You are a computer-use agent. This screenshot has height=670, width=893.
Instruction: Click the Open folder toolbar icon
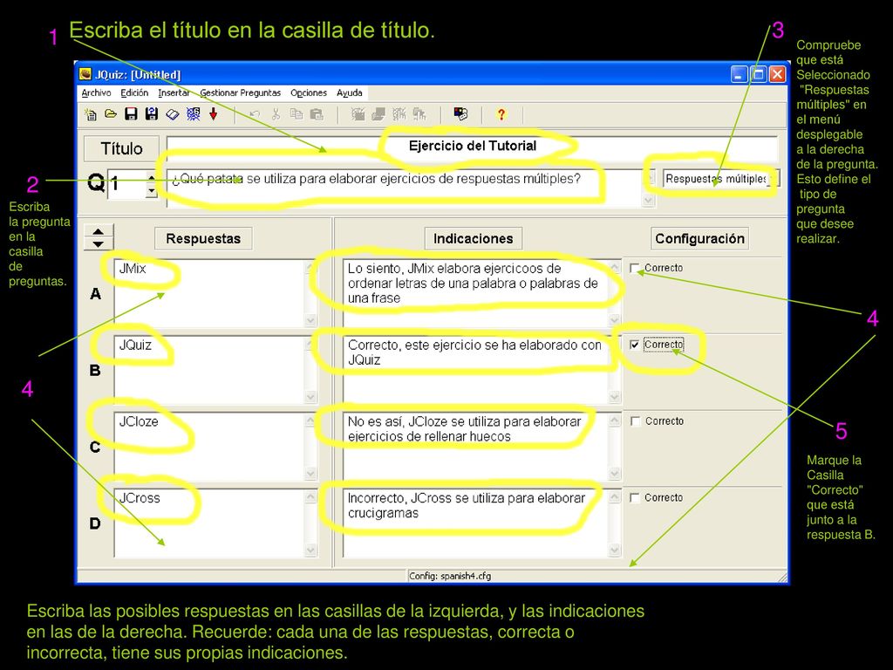[111, 114]
